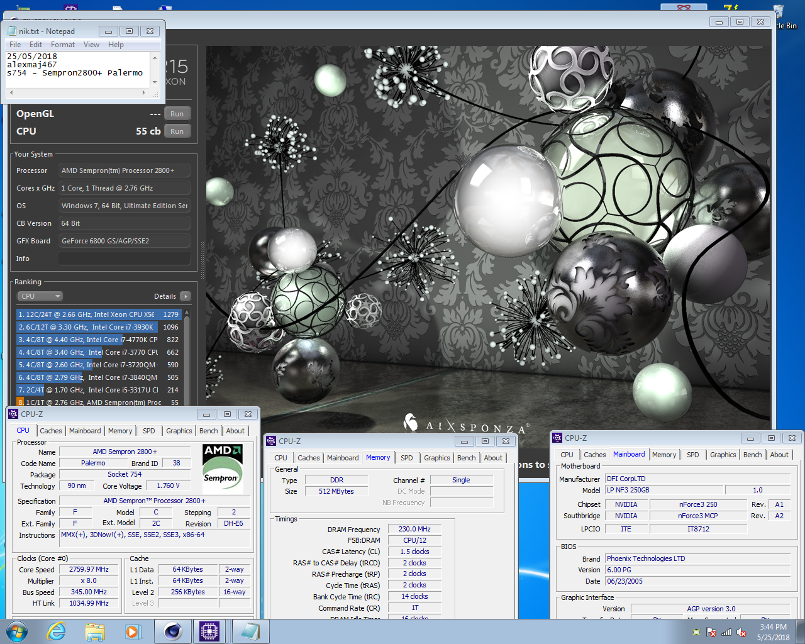Click Core Speed value 2759.97 MHz

[89, 570]
